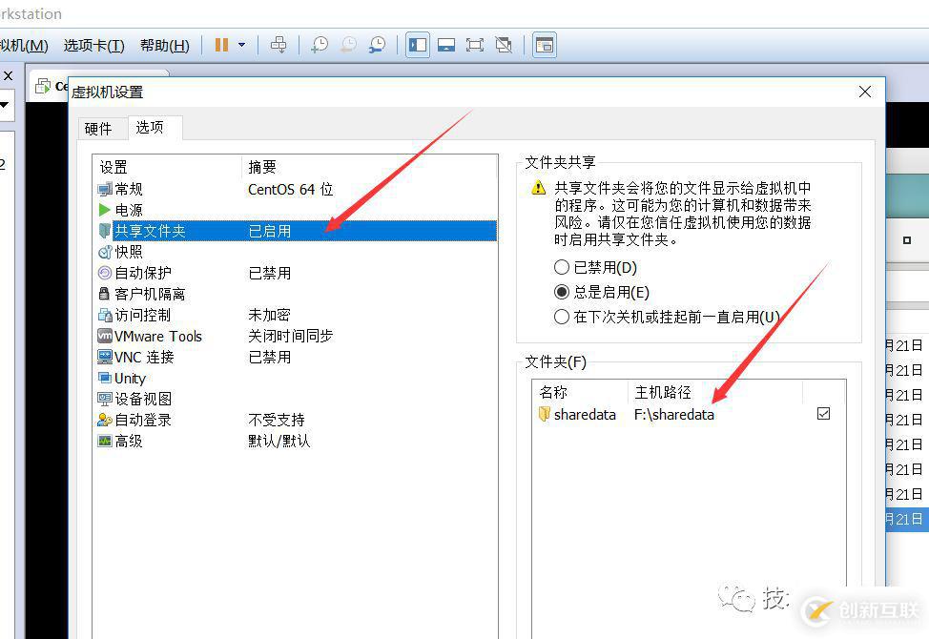Open the 虚拟机(M) menu
Screen dimensions: 929x639
(24, 46)
